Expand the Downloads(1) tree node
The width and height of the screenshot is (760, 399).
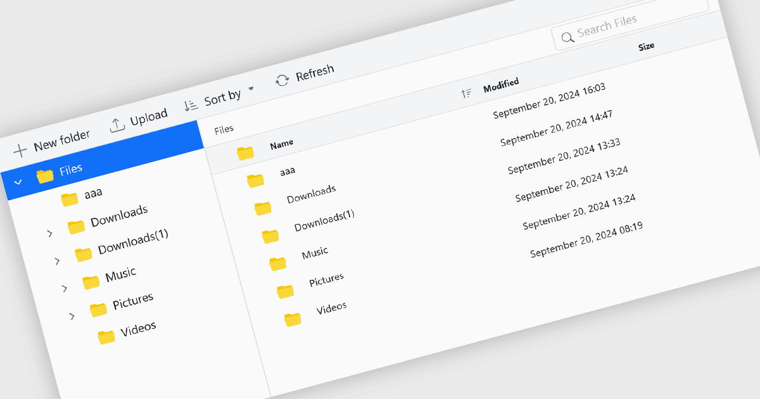tap(58, 261)
